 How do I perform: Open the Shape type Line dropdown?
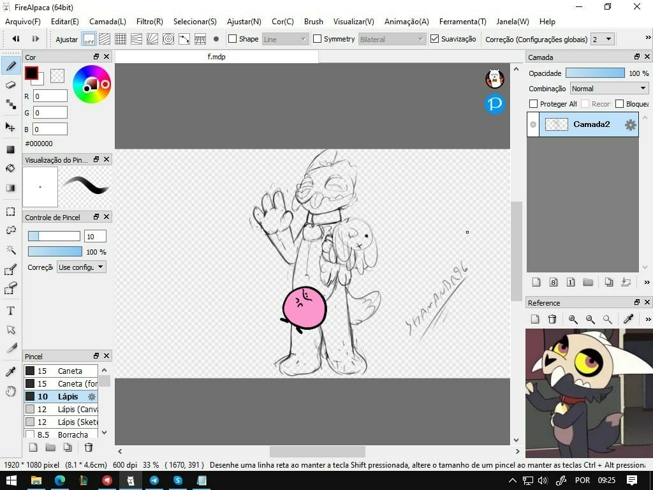click(x=285, y=39)
